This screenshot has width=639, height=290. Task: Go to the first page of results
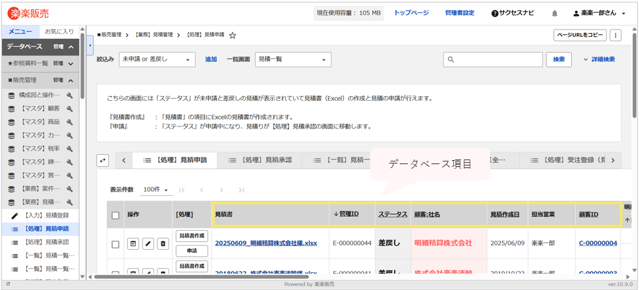coord(182,190)
